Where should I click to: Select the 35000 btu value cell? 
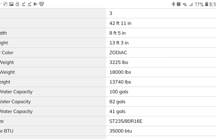pos(121,131)
